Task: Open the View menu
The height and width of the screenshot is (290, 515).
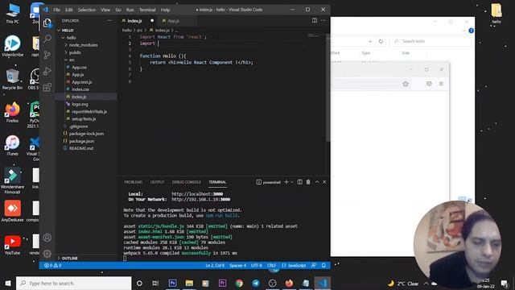Action: point(105,10)
